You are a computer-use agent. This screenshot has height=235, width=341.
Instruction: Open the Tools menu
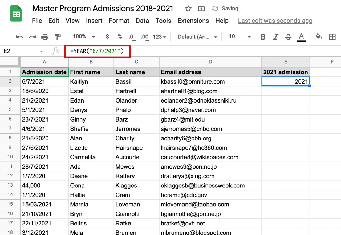coord(163,21)
